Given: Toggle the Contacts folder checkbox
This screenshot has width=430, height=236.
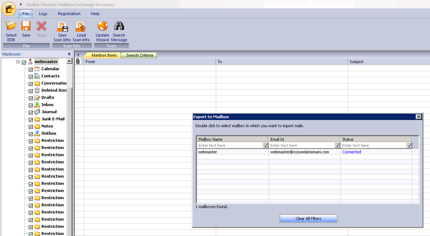Looking at the screenshot, I should click(31, 77).
